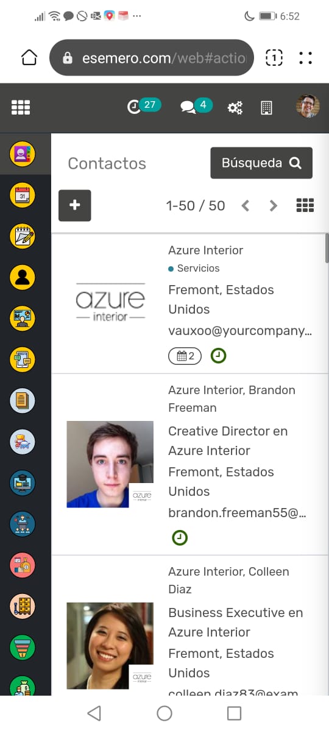This screenshot has width=329, height=731.
Task: Open user avatar menu in top bar
Action: pos(308,107)
